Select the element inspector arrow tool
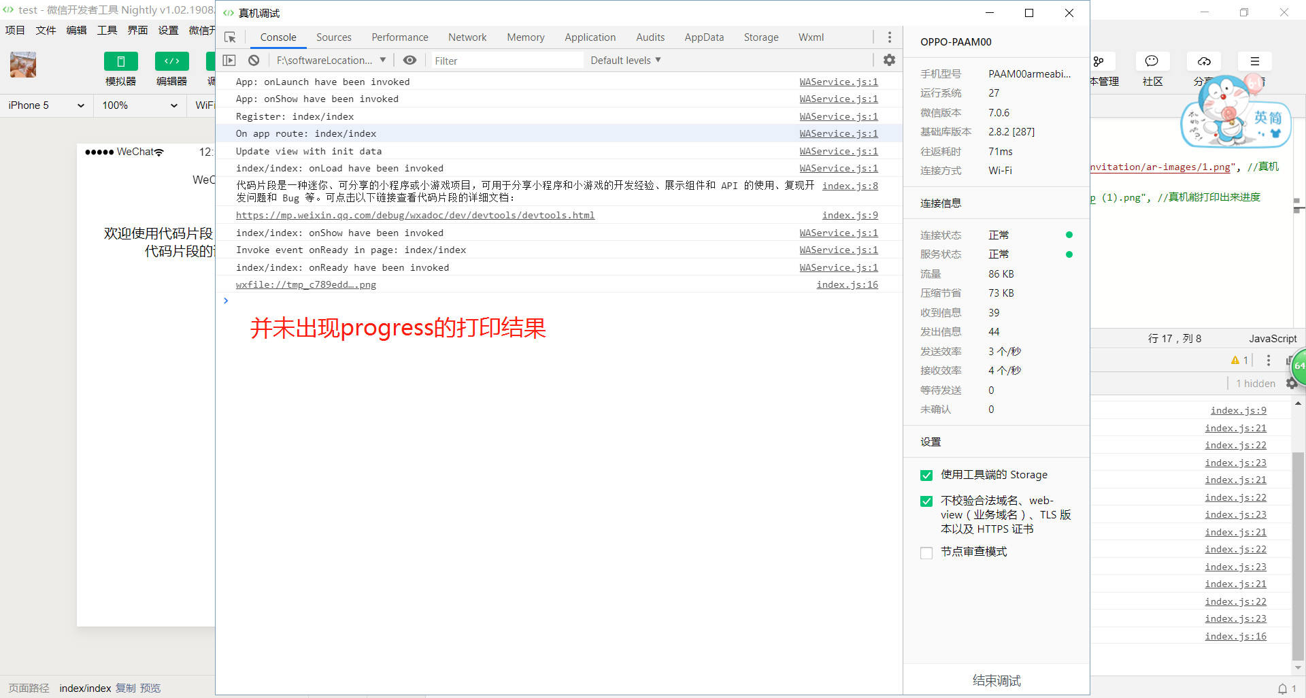 (230, 37)
